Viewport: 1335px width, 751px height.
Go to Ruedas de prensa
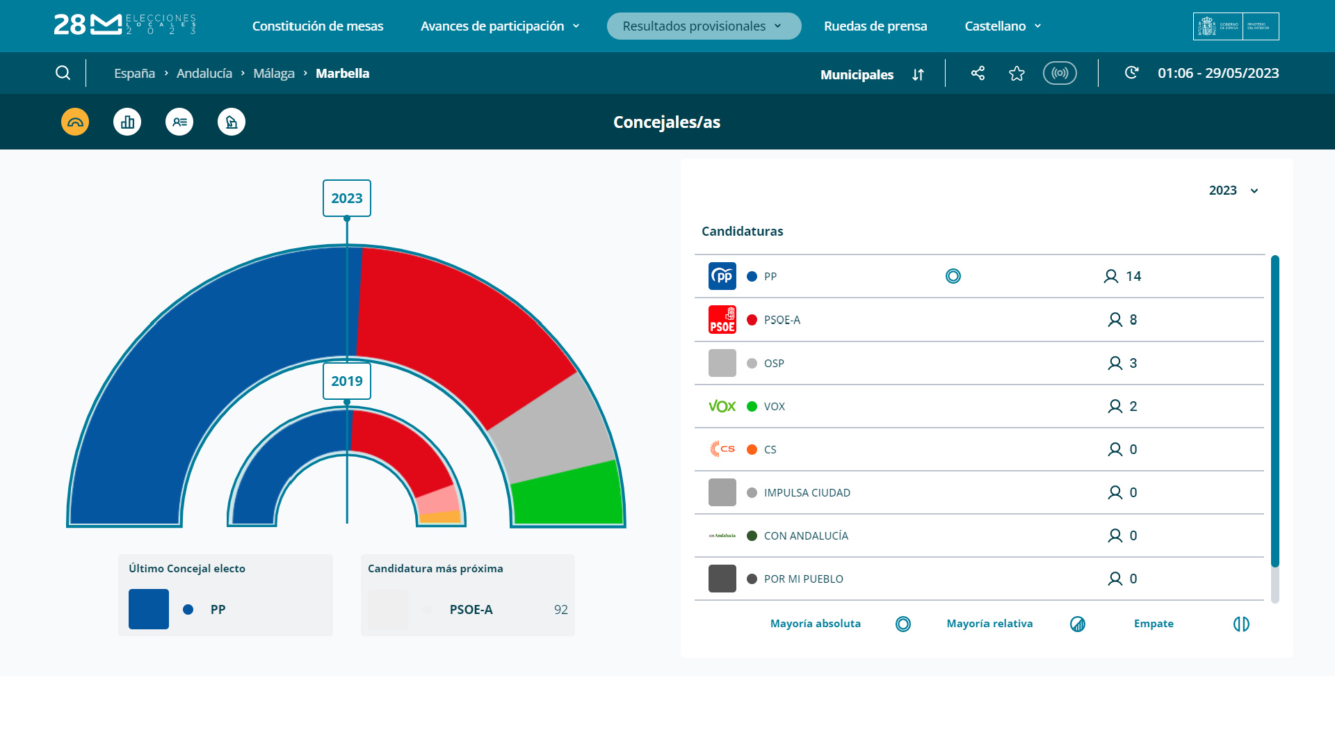click(x=875, y=26)
